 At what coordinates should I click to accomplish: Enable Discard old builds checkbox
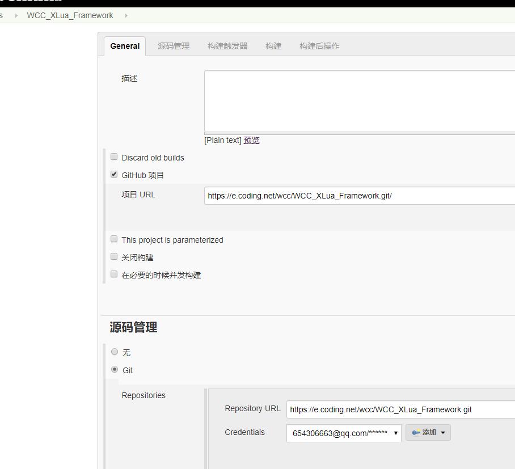point(114,157)
